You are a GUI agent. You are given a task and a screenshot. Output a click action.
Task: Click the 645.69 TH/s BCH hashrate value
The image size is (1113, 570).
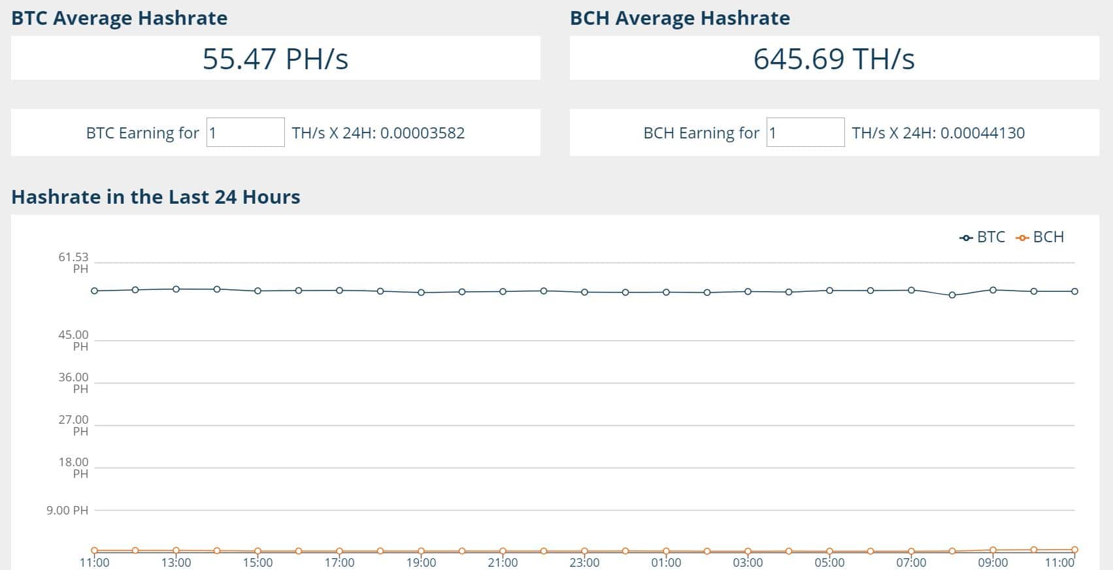(x=834, y=59)
